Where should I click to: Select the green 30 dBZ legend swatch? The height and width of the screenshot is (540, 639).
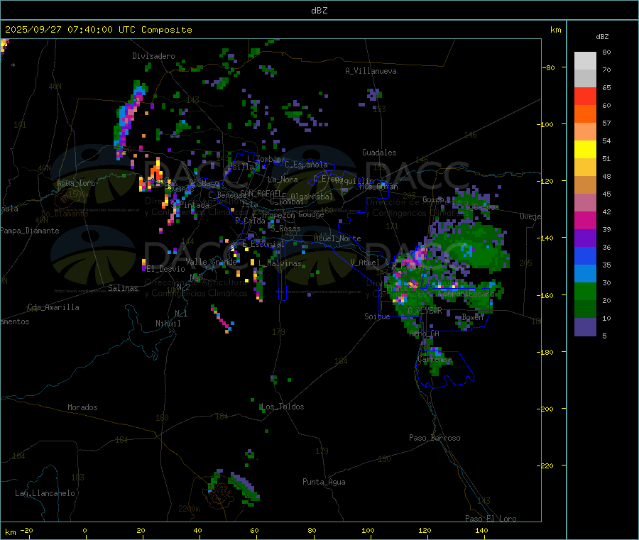pos(585,291)
